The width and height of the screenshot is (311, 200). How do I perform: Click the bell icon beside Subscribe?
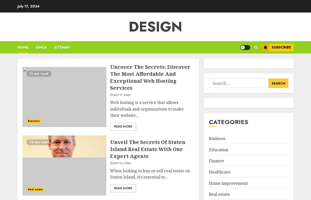click(265, 47)
